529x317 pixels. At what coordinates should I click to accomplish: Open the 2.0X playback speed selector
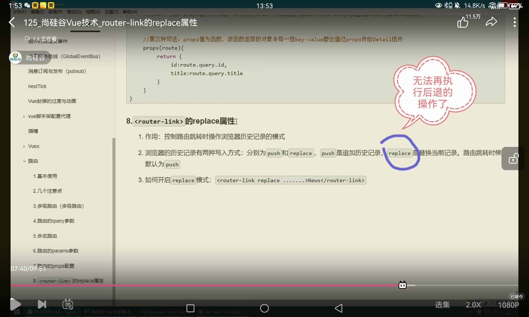pos(473,305)
